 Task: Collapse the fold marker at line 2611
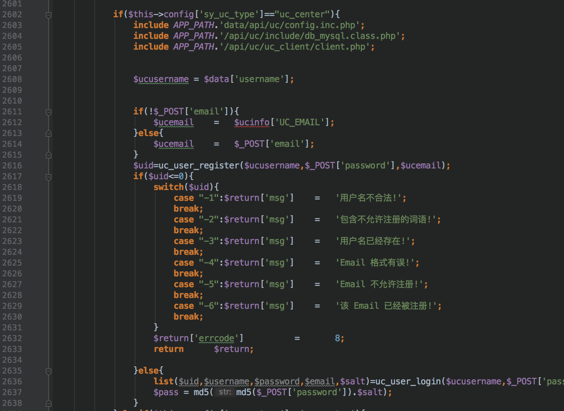(x=49, y=112)
